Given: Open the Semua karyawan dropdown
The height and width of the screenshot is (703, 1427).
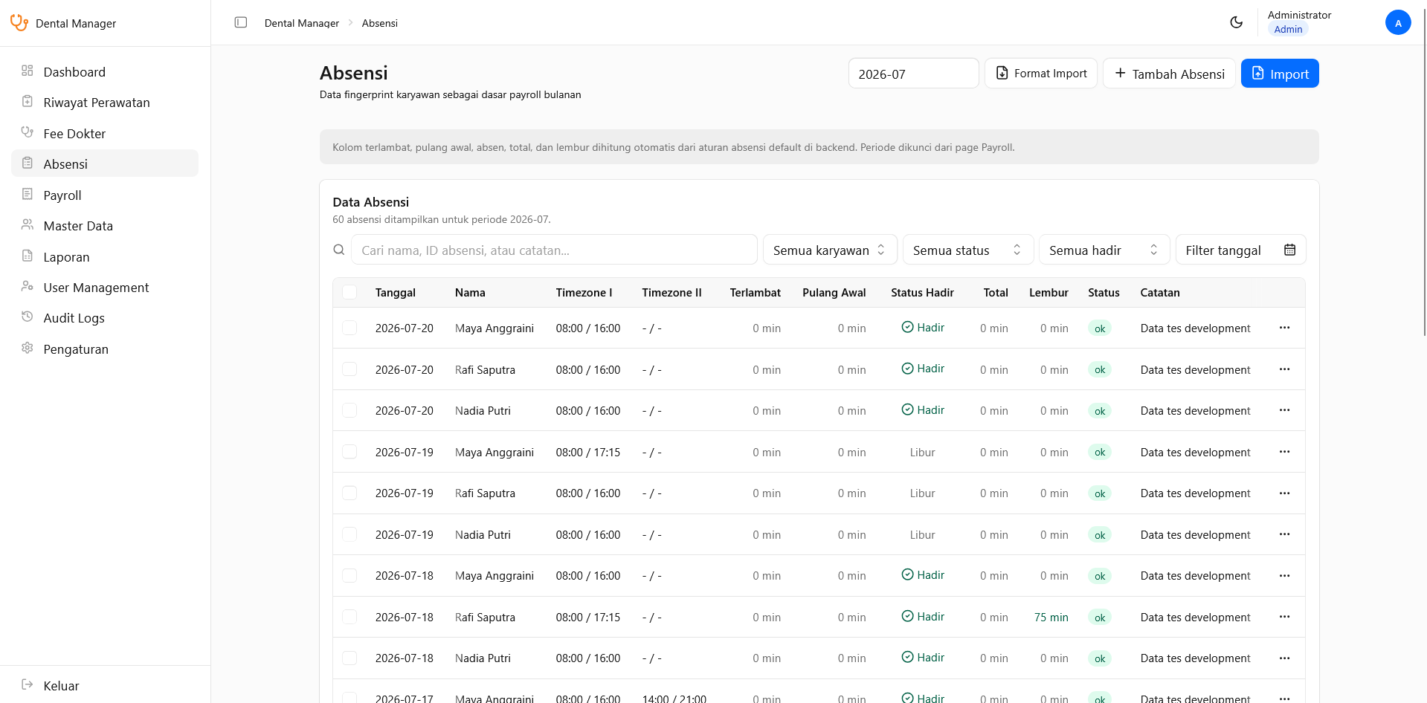Looking at the screenshot, I should pos(830,250).
